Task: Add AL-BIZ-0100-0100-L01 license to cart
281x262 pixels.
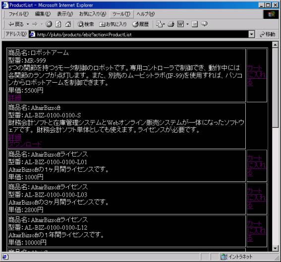Action: coord(256,165)
